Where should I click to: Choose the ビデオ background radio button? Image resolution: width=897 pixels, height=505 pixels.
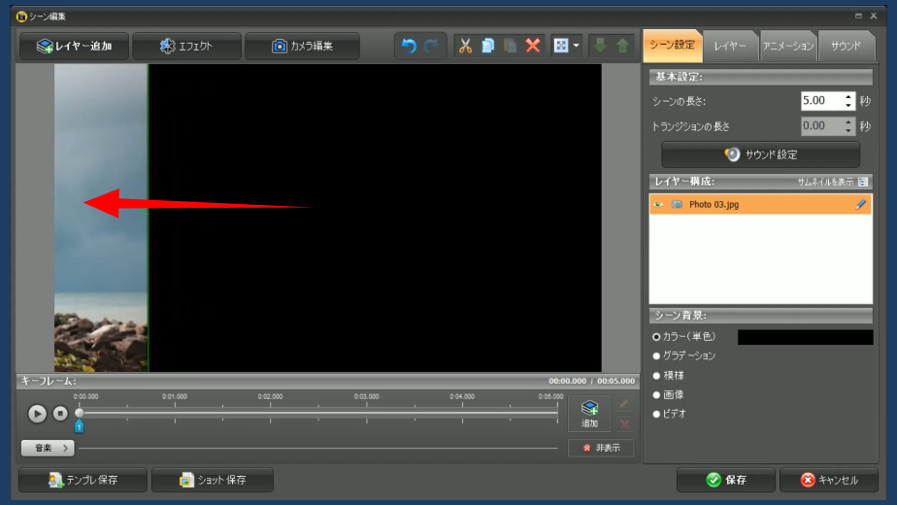(x=657, y=414)
